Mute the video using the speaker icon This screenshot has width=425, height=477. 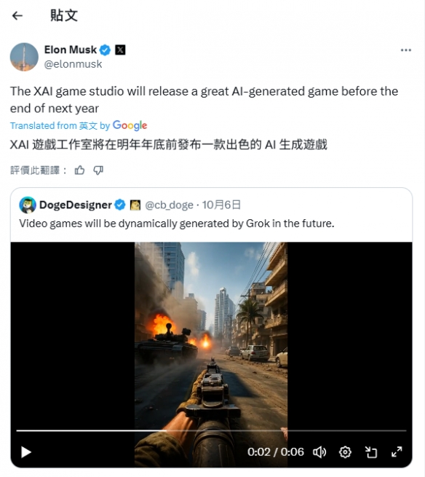(x=319, y=452)
